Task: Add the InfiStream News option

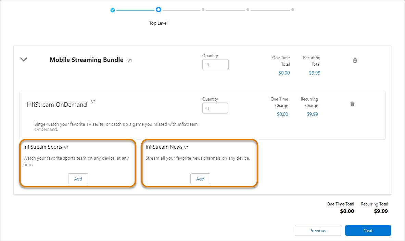Action: pos(200,179)
